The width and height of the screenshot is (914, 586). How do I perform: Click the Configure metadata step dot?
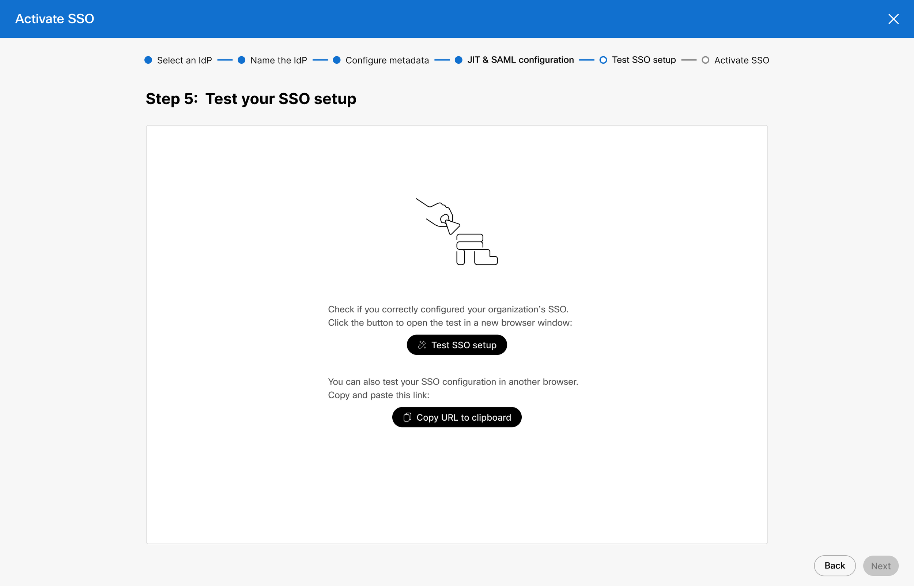coord(336,60)
